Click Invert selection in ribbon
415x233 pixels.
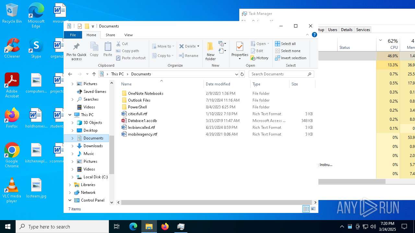pyautogui.click(x=290, y=58)
